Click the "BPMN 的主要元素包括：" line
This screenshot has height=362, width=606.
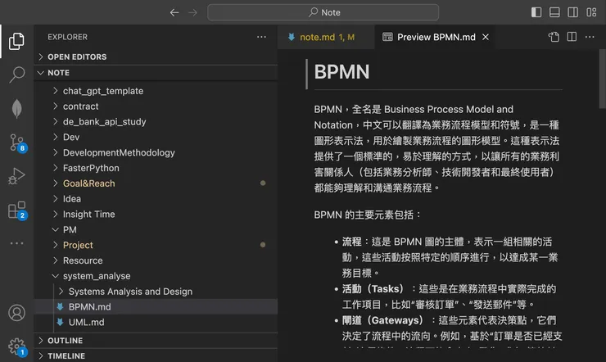(x=367, y=215)
